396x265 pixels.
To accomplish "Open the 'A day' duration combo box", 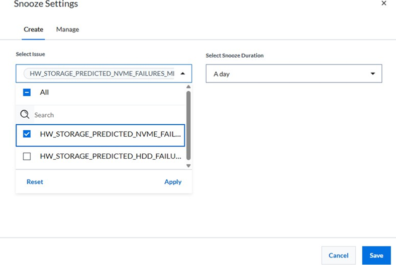I will (x=293, y=74).
